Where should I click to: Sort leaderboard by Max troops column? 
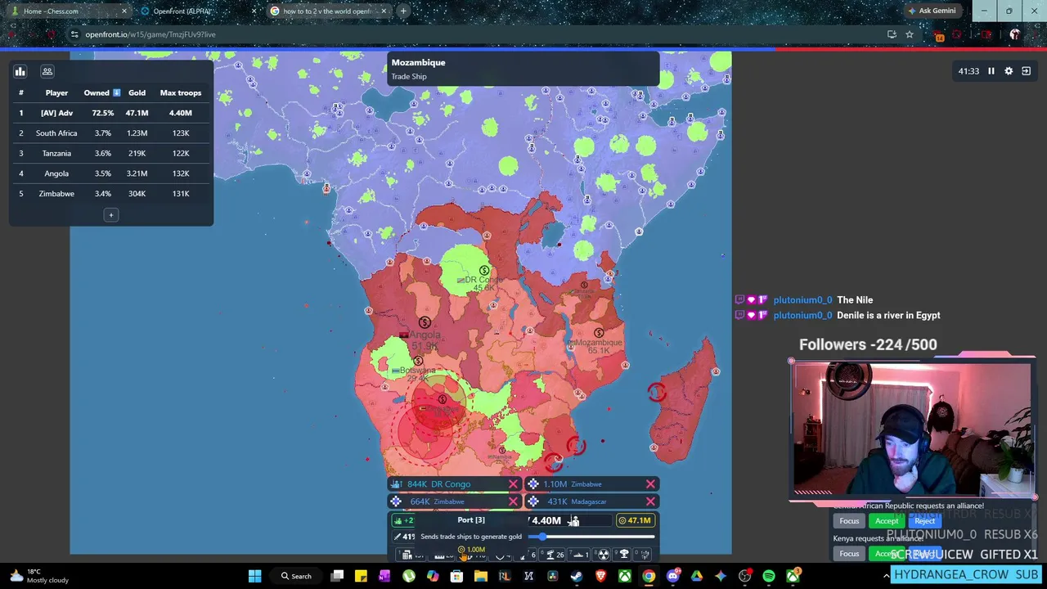[180, 92]
